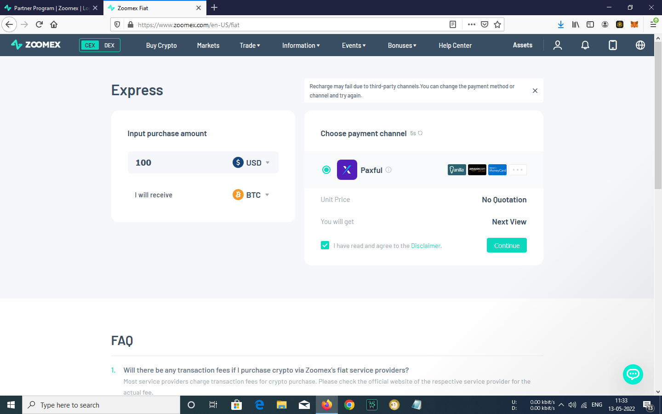Viewport: 662px width, 414px height.
Task: Click the page vertical scrollbar
Action: (658, 115)
